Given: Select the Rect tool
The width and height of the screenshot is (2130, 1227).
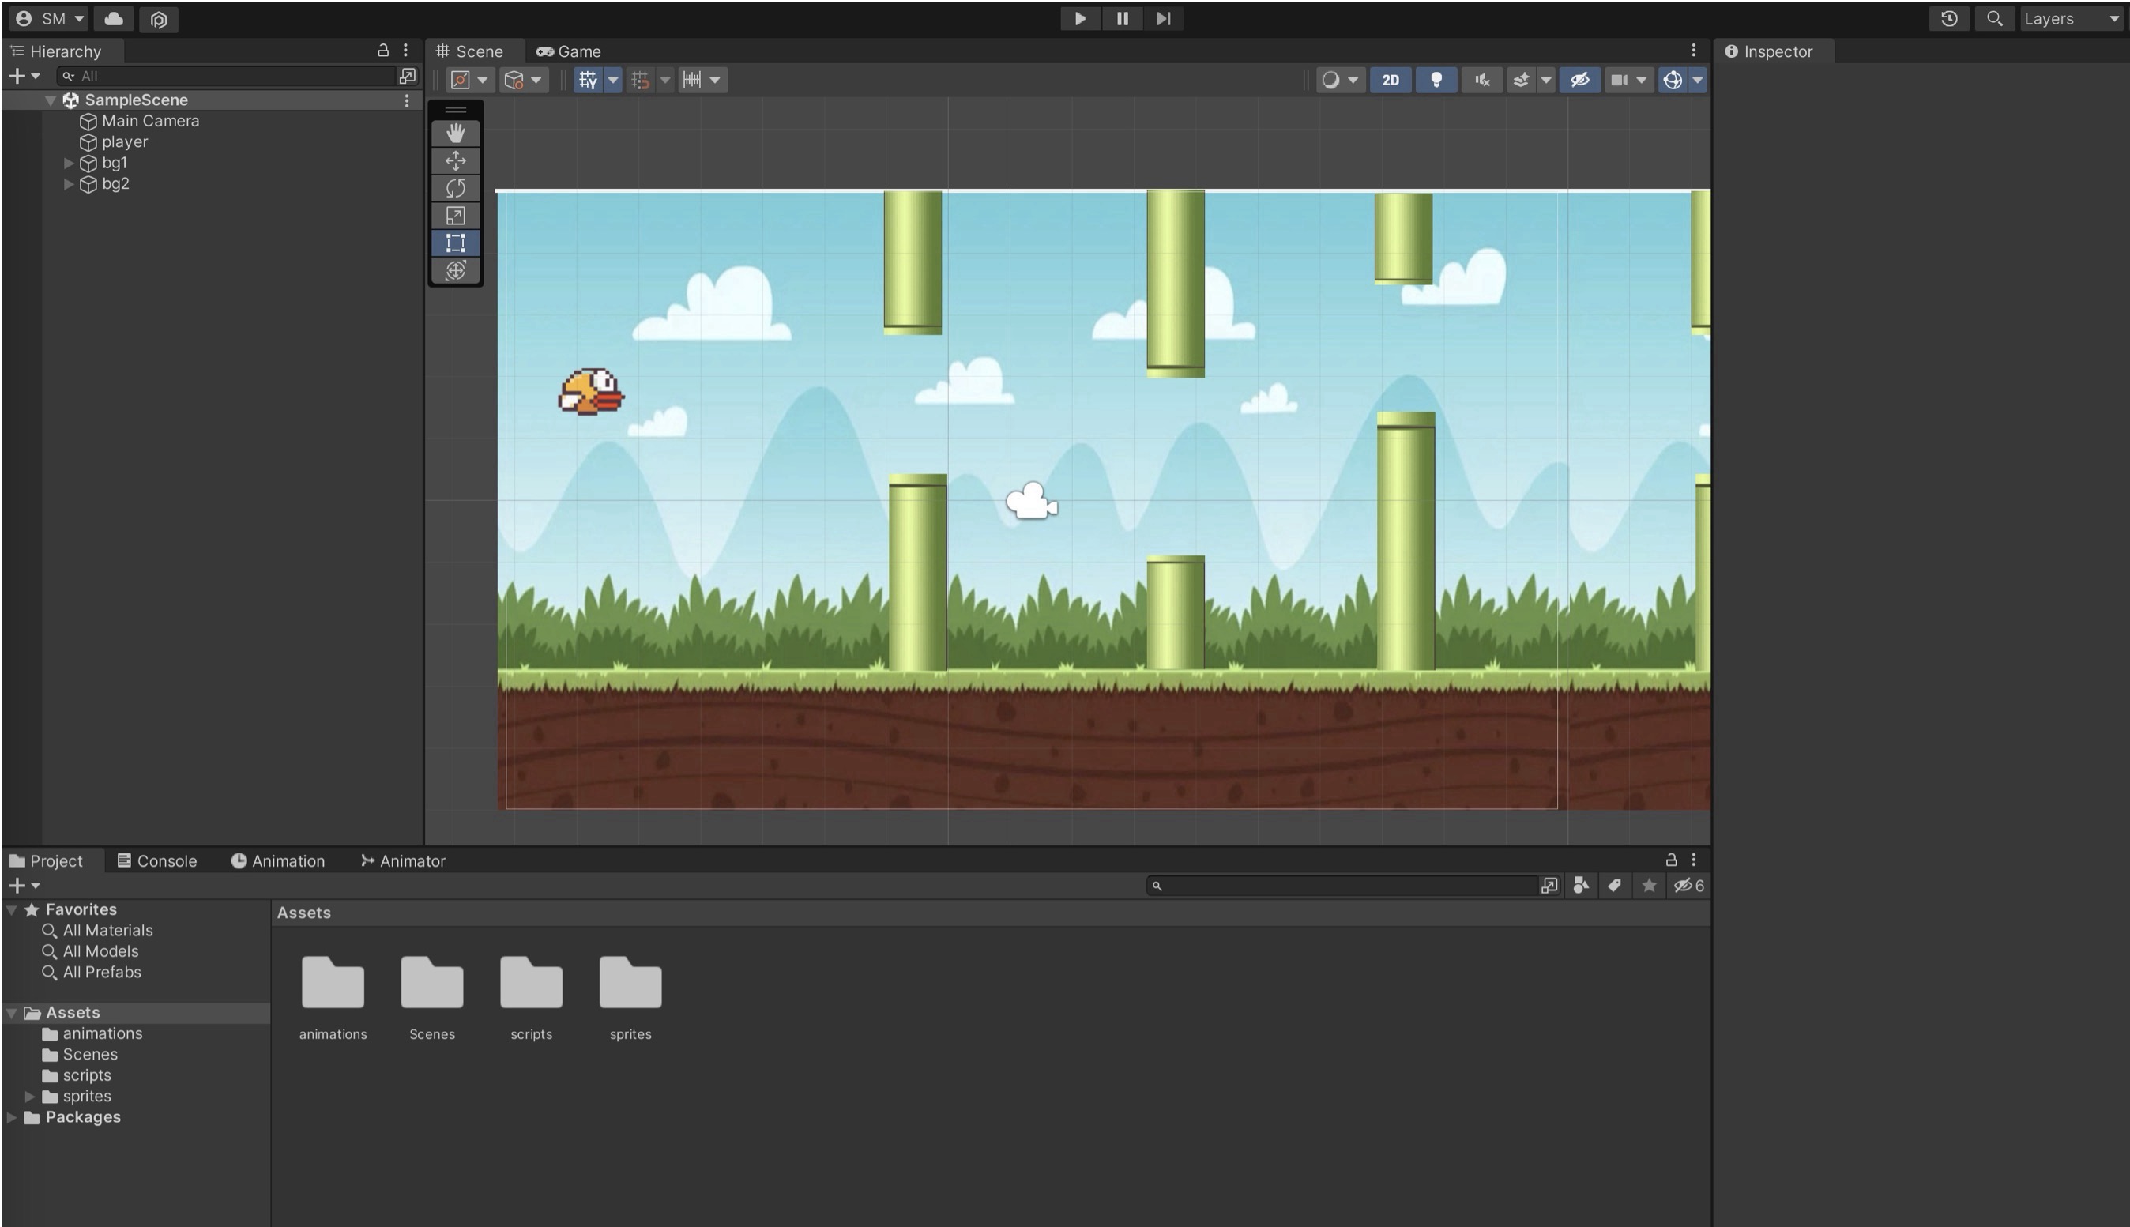Looking at the screenshot, I should coord(455,243).
